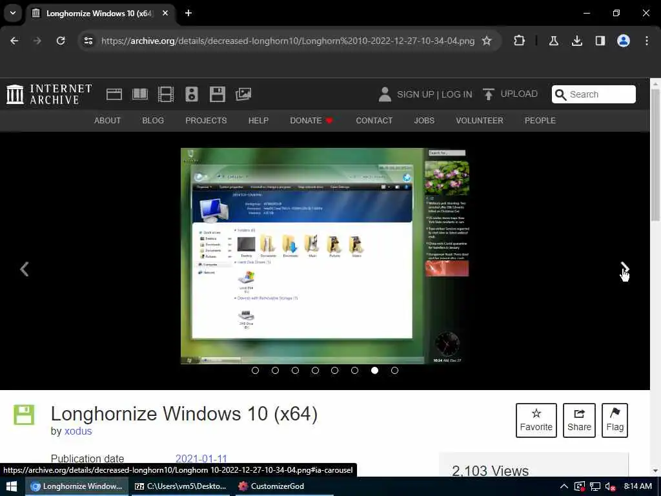Open the Web (Wayback) media icon

tap(114, 94)
